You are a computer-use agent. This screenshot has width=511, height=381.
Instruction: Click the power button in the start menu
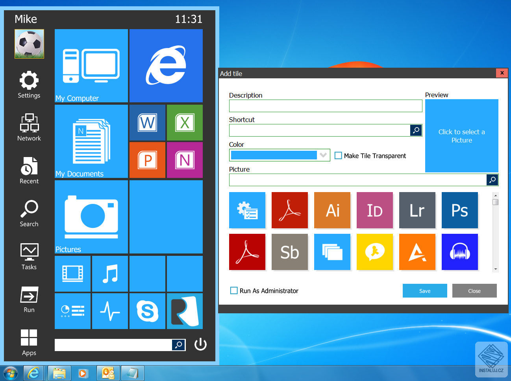(200, 344)
